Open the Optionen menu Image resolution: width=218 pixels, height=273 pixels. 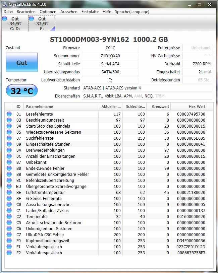(x=48, y=12)
